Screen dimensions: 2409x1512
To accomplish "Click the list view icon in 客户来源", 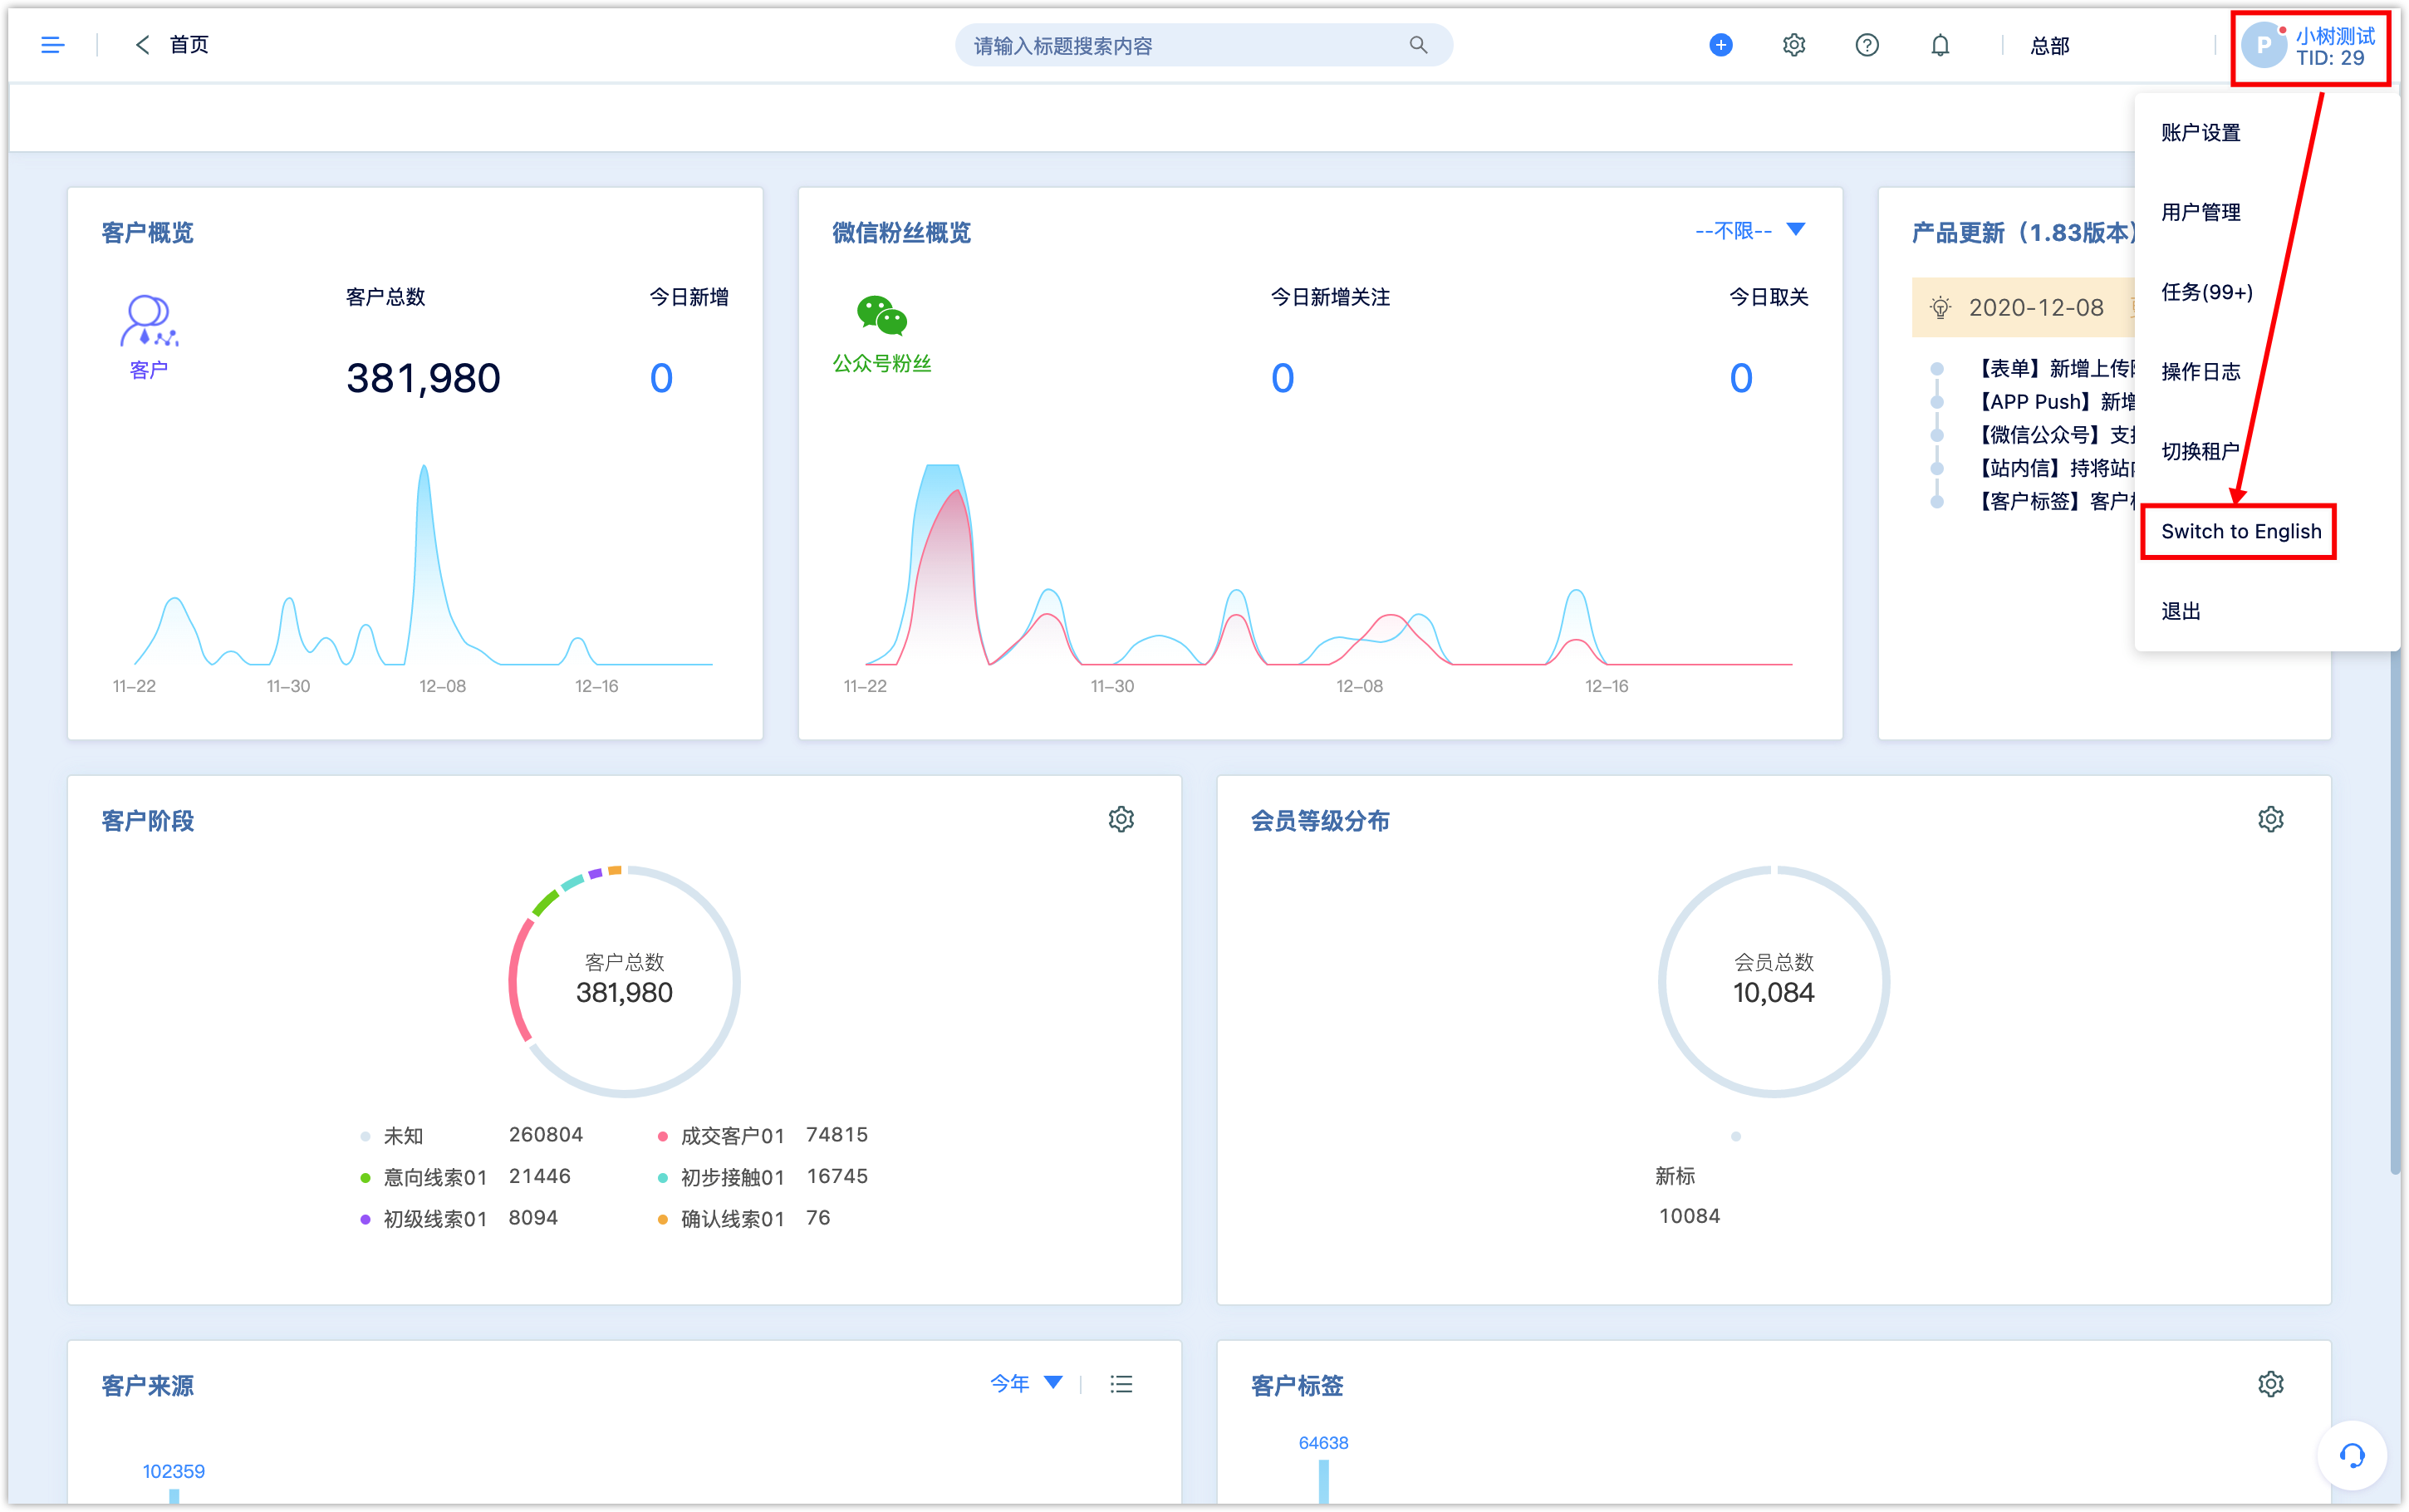I will point(1121,1384).
